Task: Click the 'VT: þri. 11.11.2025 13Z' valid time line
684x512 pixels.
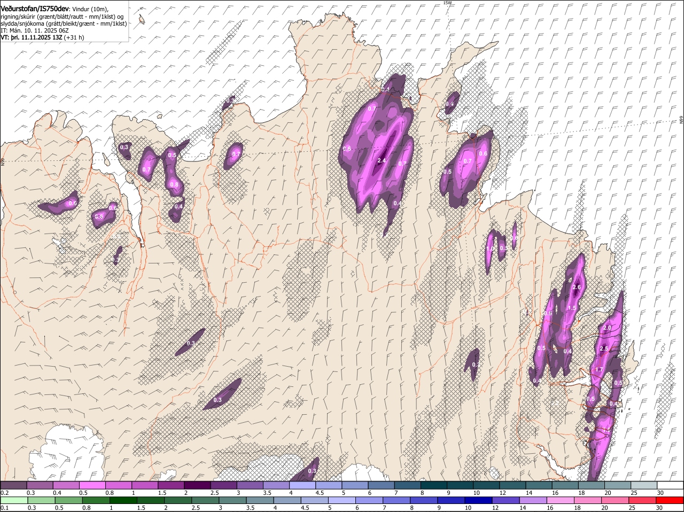Action: click(32, 37)
